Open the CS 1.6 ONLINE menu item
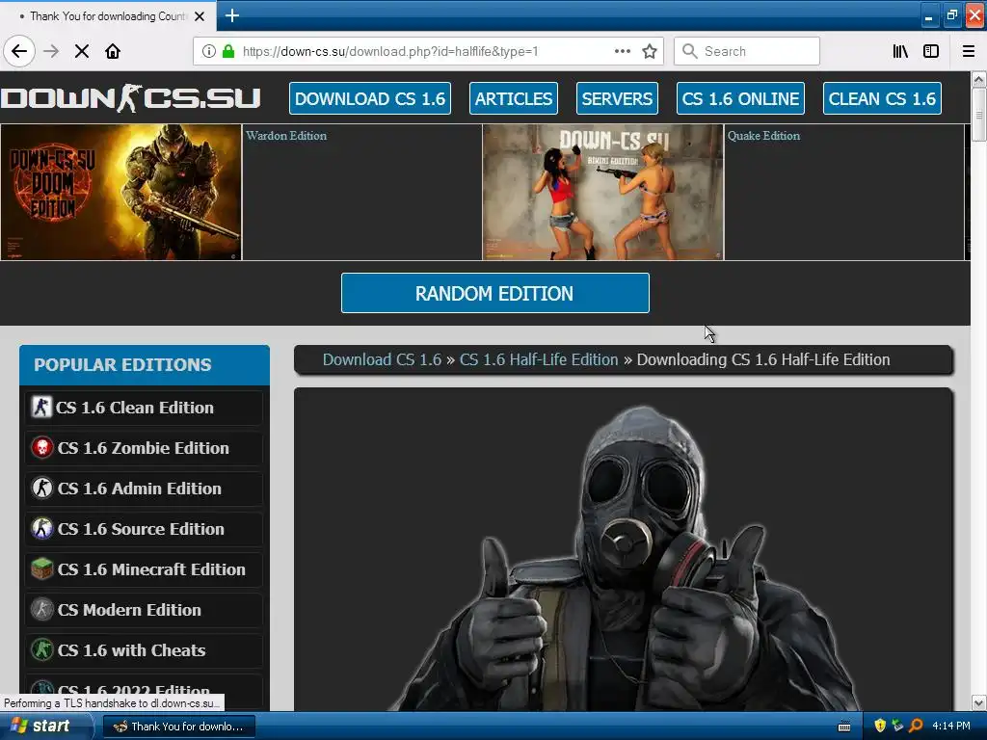This screenshot has width=987, height=740. (x=741, y=98)
